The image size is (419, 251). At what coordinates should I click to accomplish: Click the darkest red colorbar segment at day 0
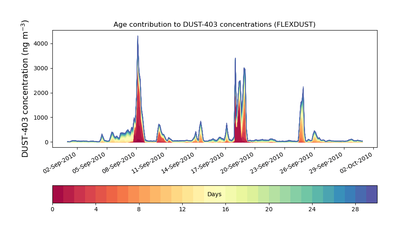[58, 194]
